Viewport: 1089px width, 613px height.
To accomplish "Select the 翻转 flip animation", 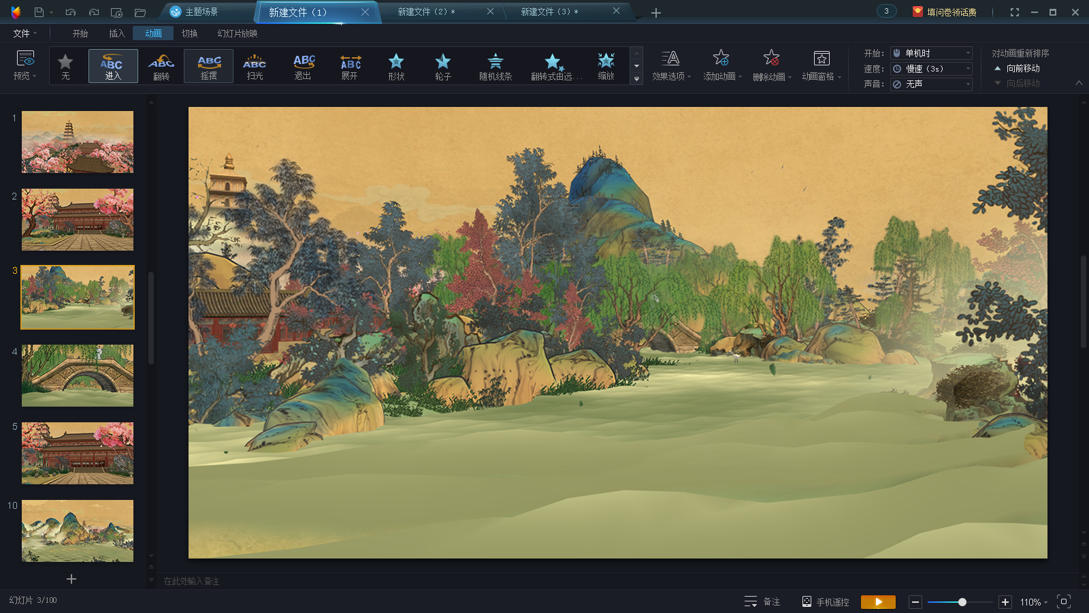I will click(x=161, y=67).
